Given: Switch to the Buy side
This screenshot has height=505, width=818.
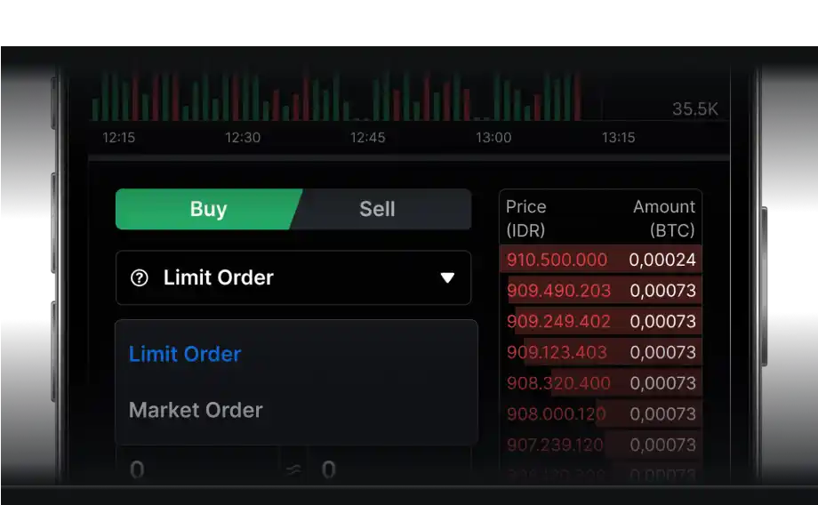Looking at the screenshot, I should (208, 209).
